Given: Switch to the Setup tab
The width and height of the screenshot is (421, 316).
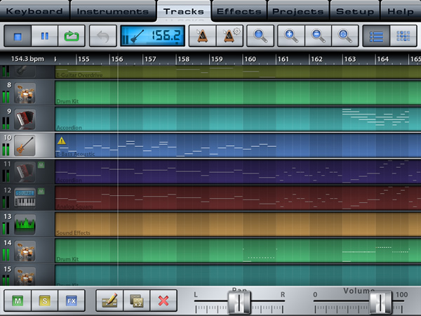Looking at the screenshot, I should (355, 11).
